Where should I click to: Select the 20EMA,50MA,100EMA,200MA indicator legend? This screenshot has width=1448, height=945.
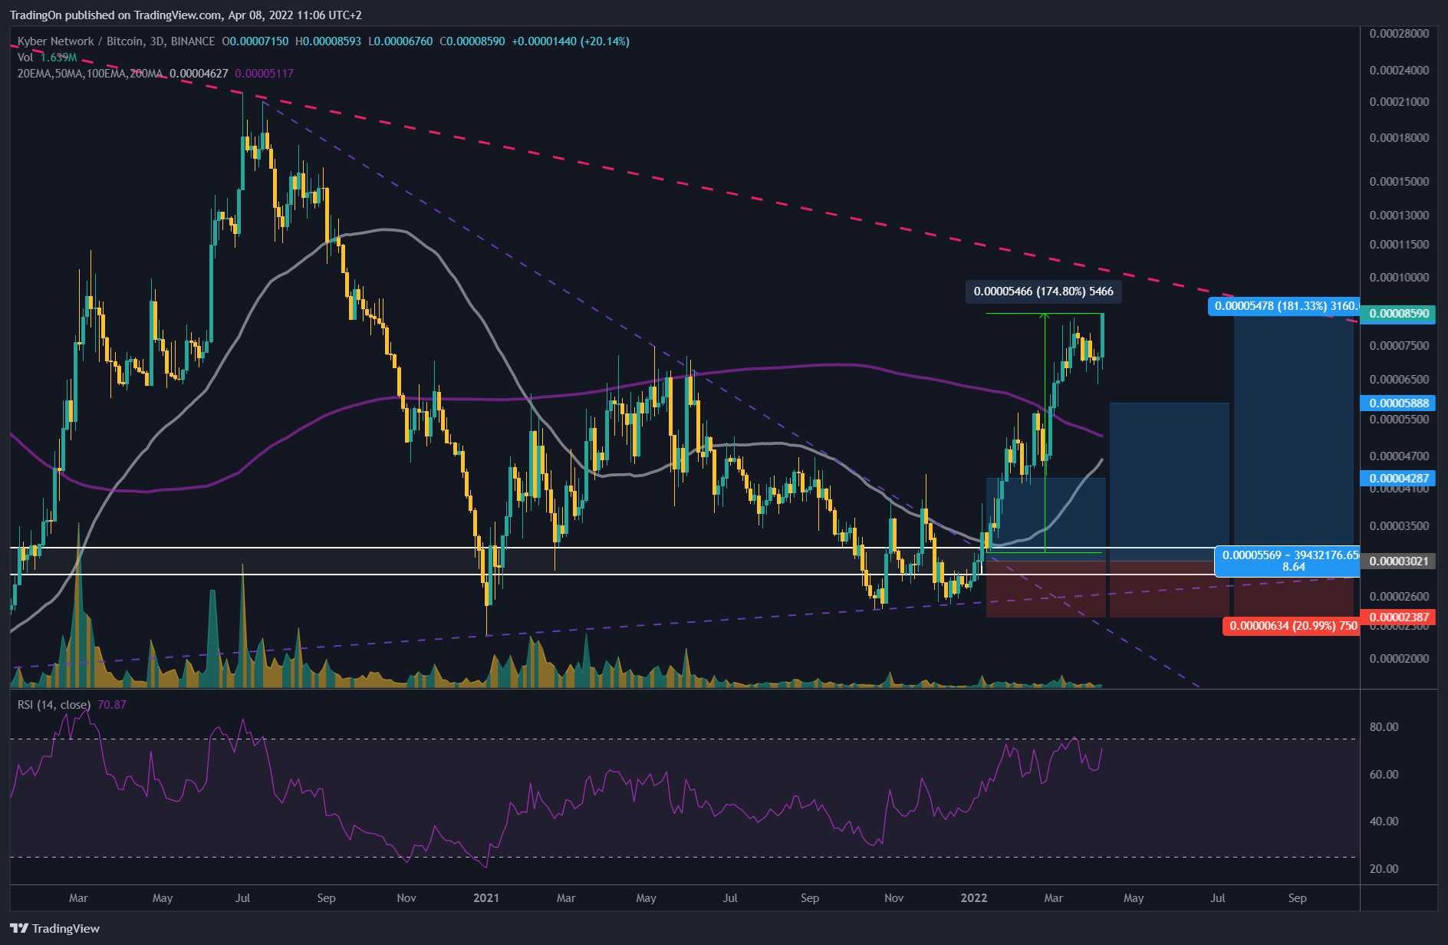90,74
